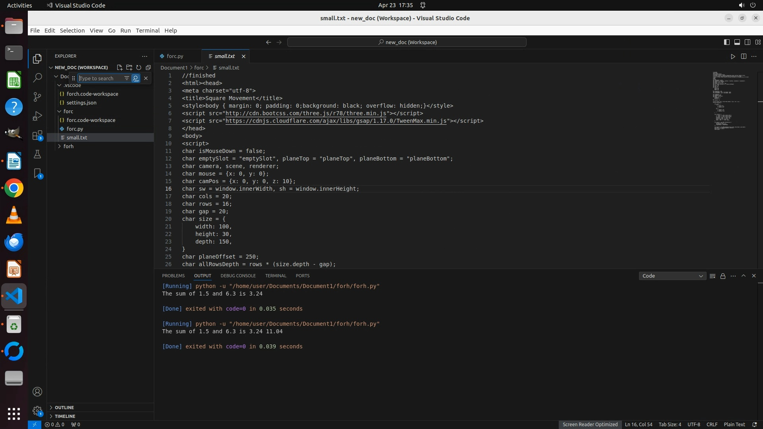Open the Terminal menu
Image resolution: width=763 pixels, height=429 pixels.
point(147,31)
